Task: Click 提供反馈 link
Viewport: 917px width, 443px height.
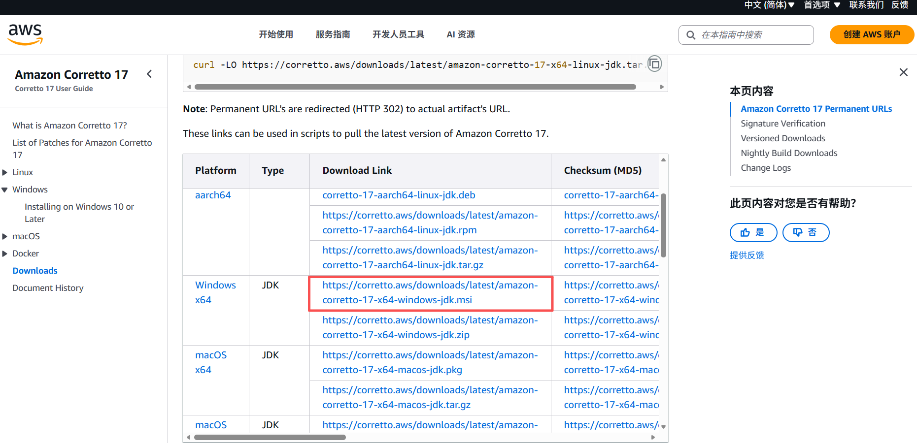Action: 747,255
